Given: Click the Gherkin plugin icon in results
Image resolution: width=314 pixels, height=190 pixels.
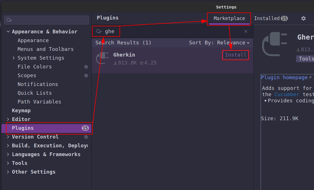Looking at the screenshot, I should click(x=102, y=58).
